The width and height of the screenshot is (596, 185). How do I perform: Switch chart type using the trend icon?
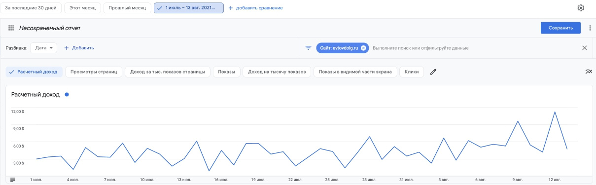coord(589,72)
